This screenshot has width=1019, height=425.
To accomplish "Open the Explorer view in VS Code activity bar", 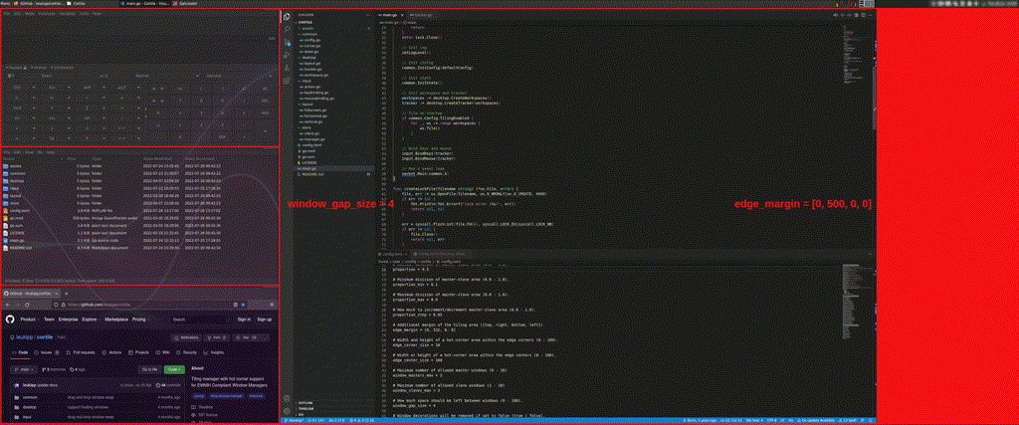I will [x=287, y=16].
